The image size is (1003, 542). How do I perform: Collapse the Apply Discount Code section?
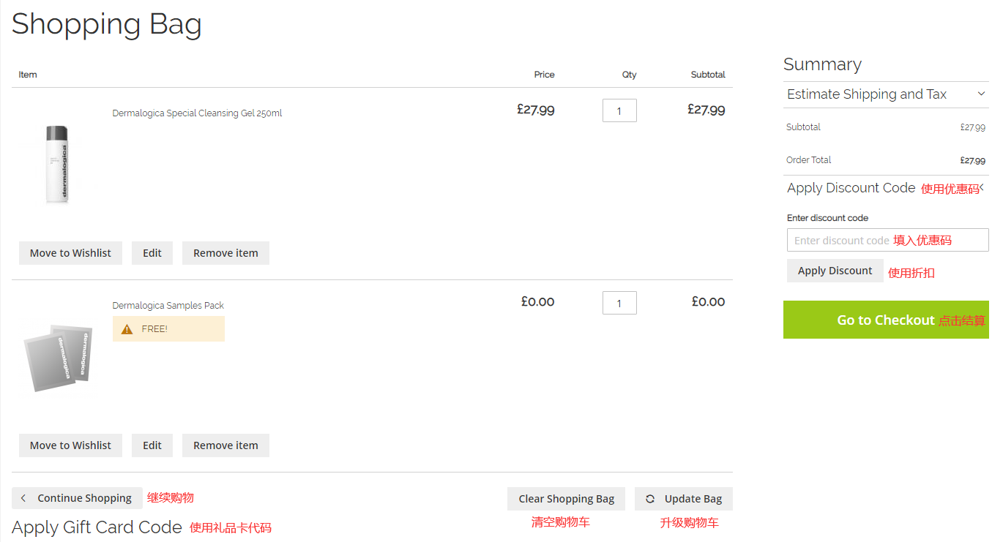[x=982, y=188]
